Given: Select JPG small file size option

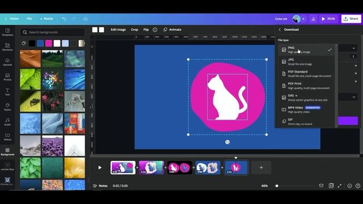Looking at the screenshot, I should (x=306, y=62).
